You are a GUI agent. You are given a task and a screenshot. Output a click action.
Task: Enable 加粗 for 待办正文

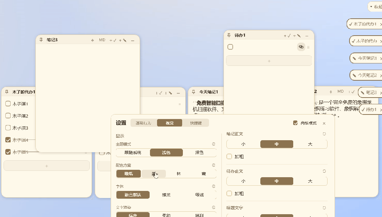pos(229,193)
